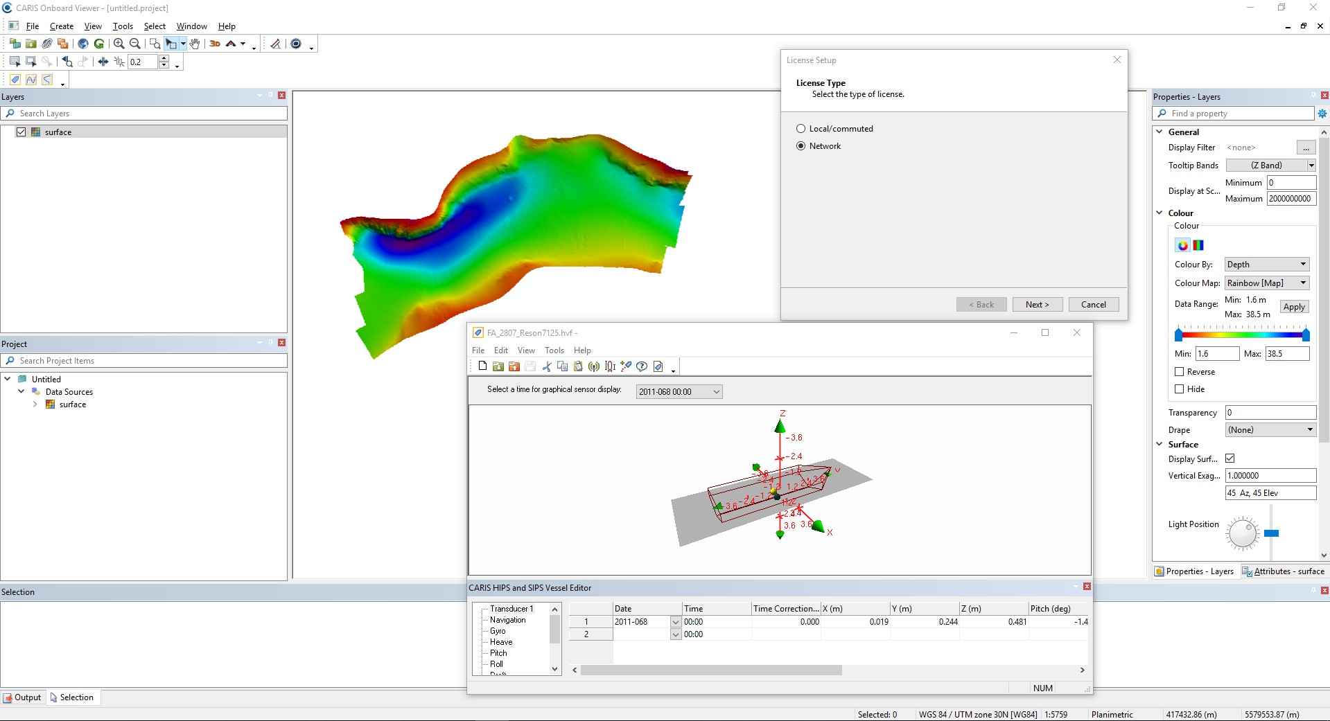
Task: Click the Vessel Editor table horizontal scrollbar
Action: 711,670
